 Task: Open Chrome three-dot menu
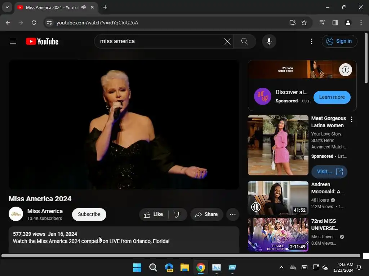tap(361, 23)
